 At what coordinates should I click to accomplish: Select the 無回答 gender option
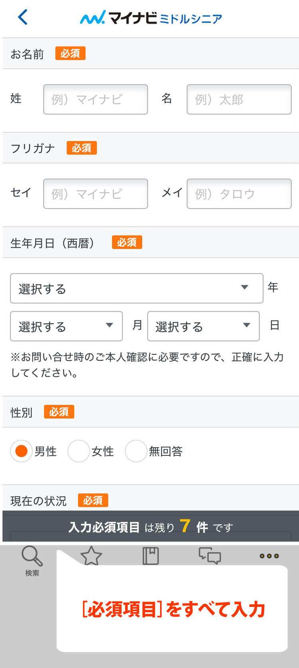136,451
